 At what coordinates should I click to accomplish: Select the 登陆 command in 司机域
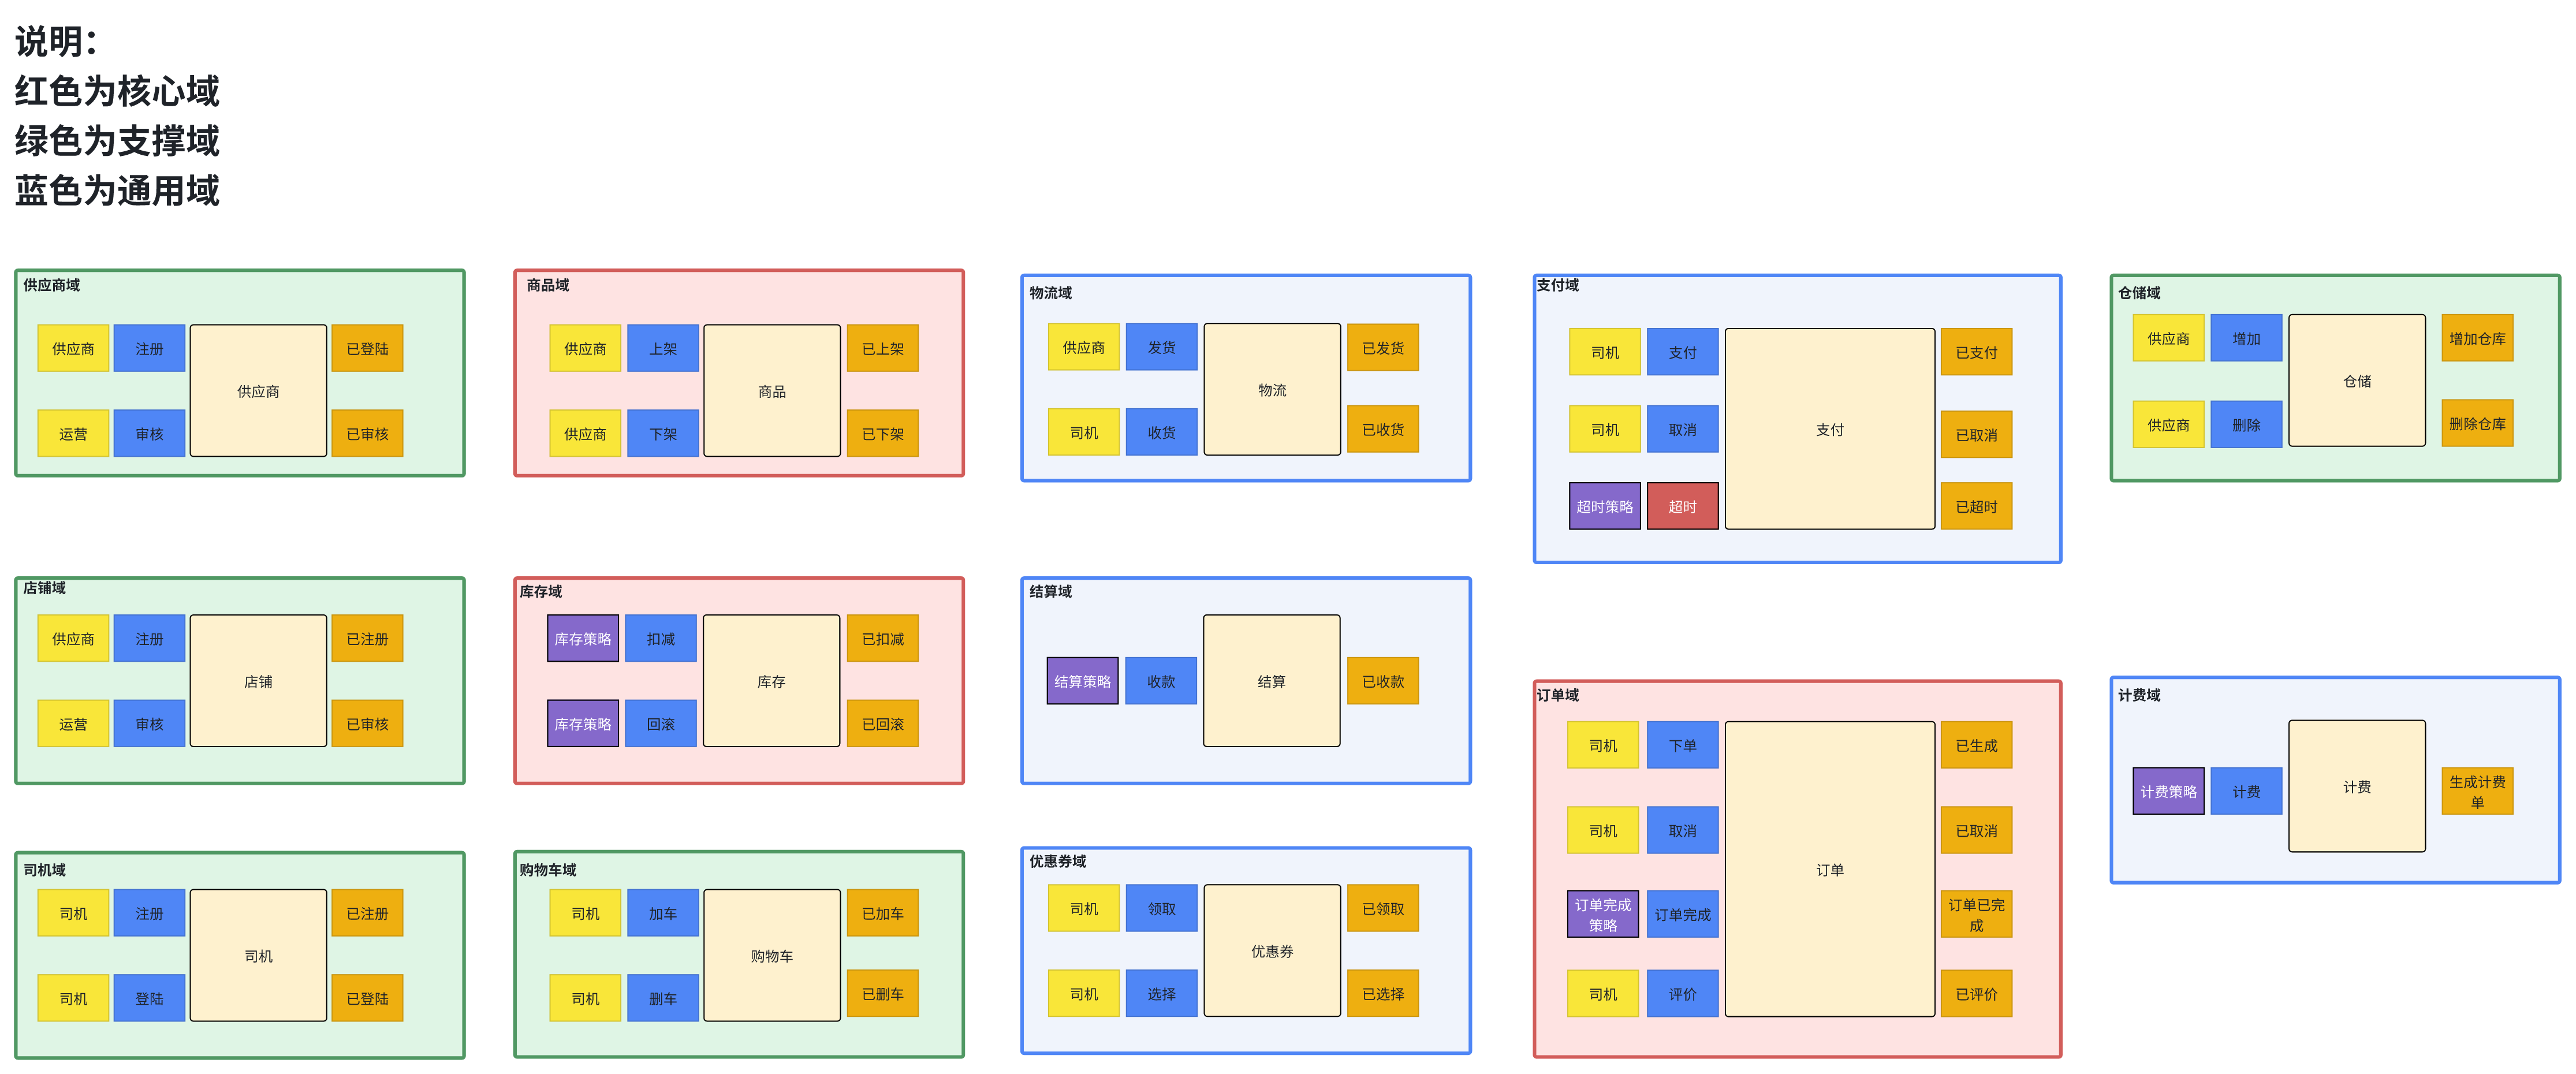click(x=149, y=997)
